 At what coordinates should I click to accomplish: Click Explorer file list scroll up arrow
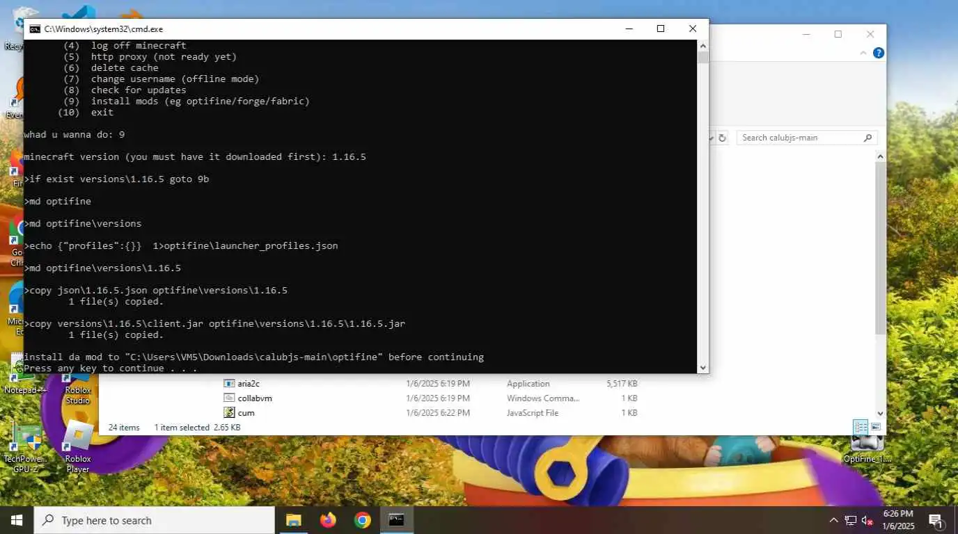click(x=880, y=157)
